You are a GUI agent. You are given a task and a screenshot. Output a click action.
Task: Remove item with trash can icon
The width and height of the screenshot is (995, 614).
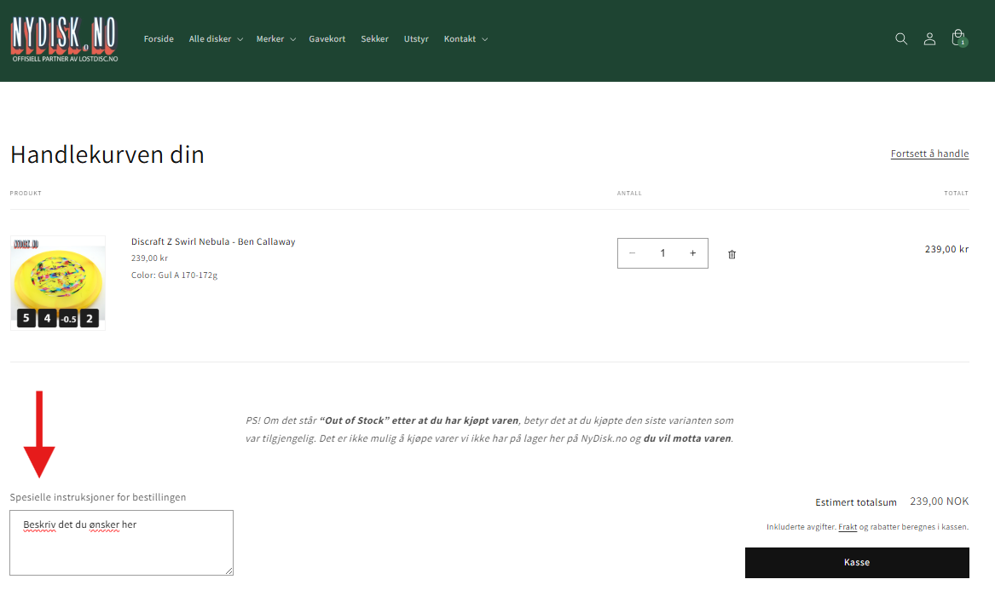click(x=732, y=254)
